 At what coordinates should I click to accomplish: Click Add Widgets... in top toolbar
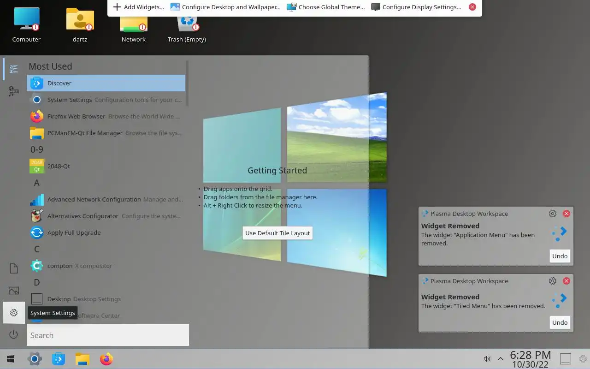[x=139, y=7]
